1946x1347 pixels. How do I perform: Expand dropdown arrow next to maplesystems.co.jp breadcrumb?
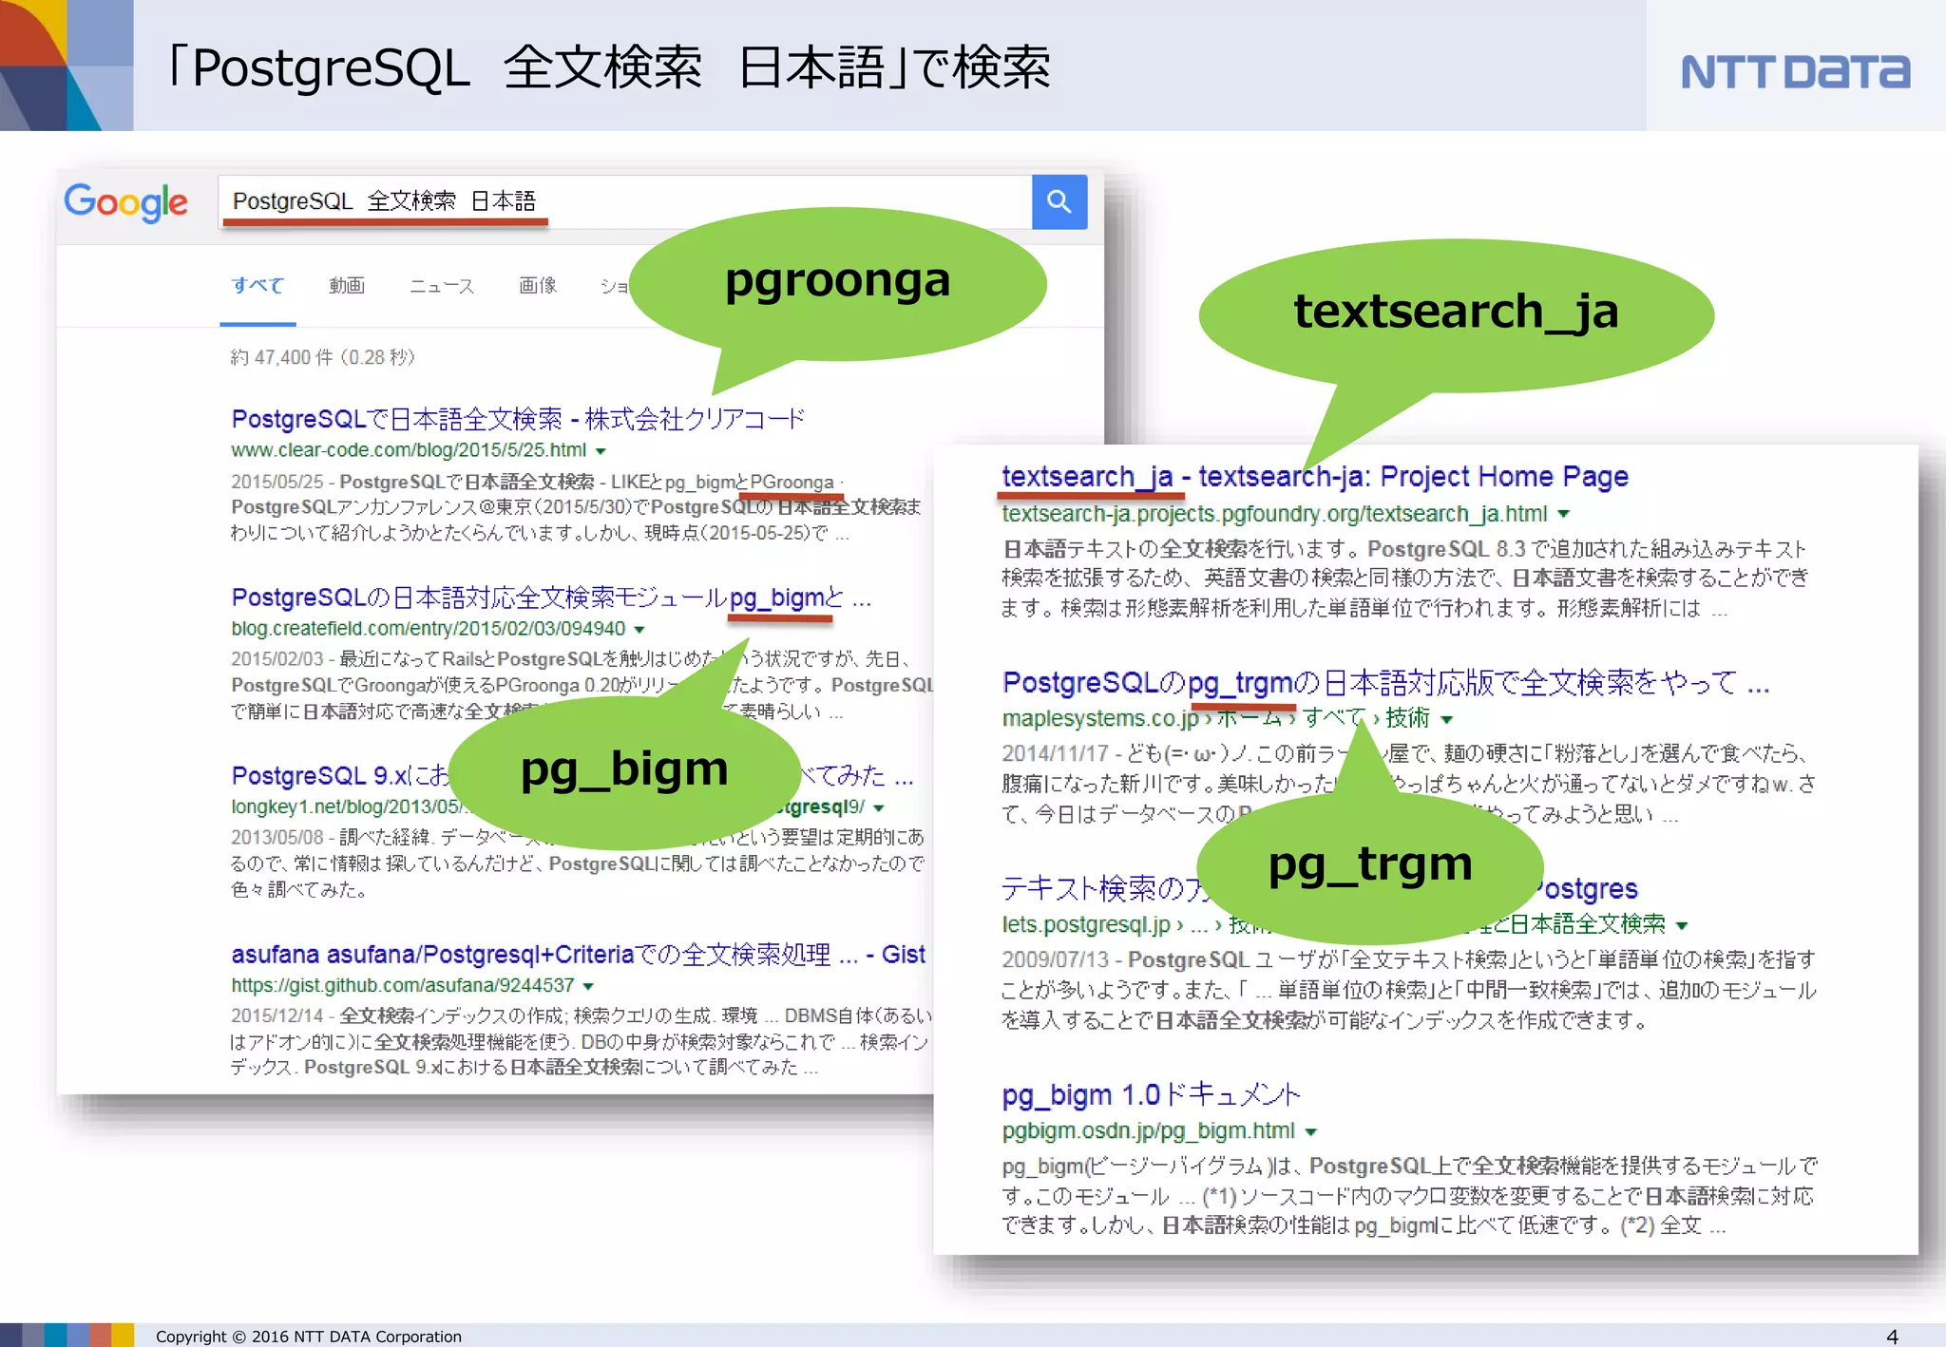pyautogui.click(x=1447, y=720)
